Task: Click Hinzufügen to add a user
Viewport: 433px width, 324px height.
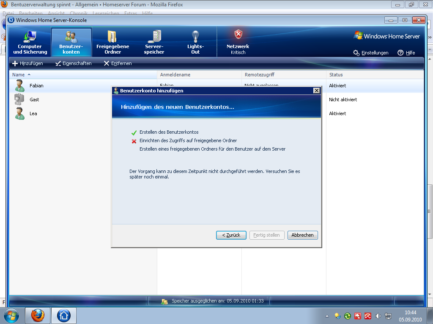Action: point(27,63)
